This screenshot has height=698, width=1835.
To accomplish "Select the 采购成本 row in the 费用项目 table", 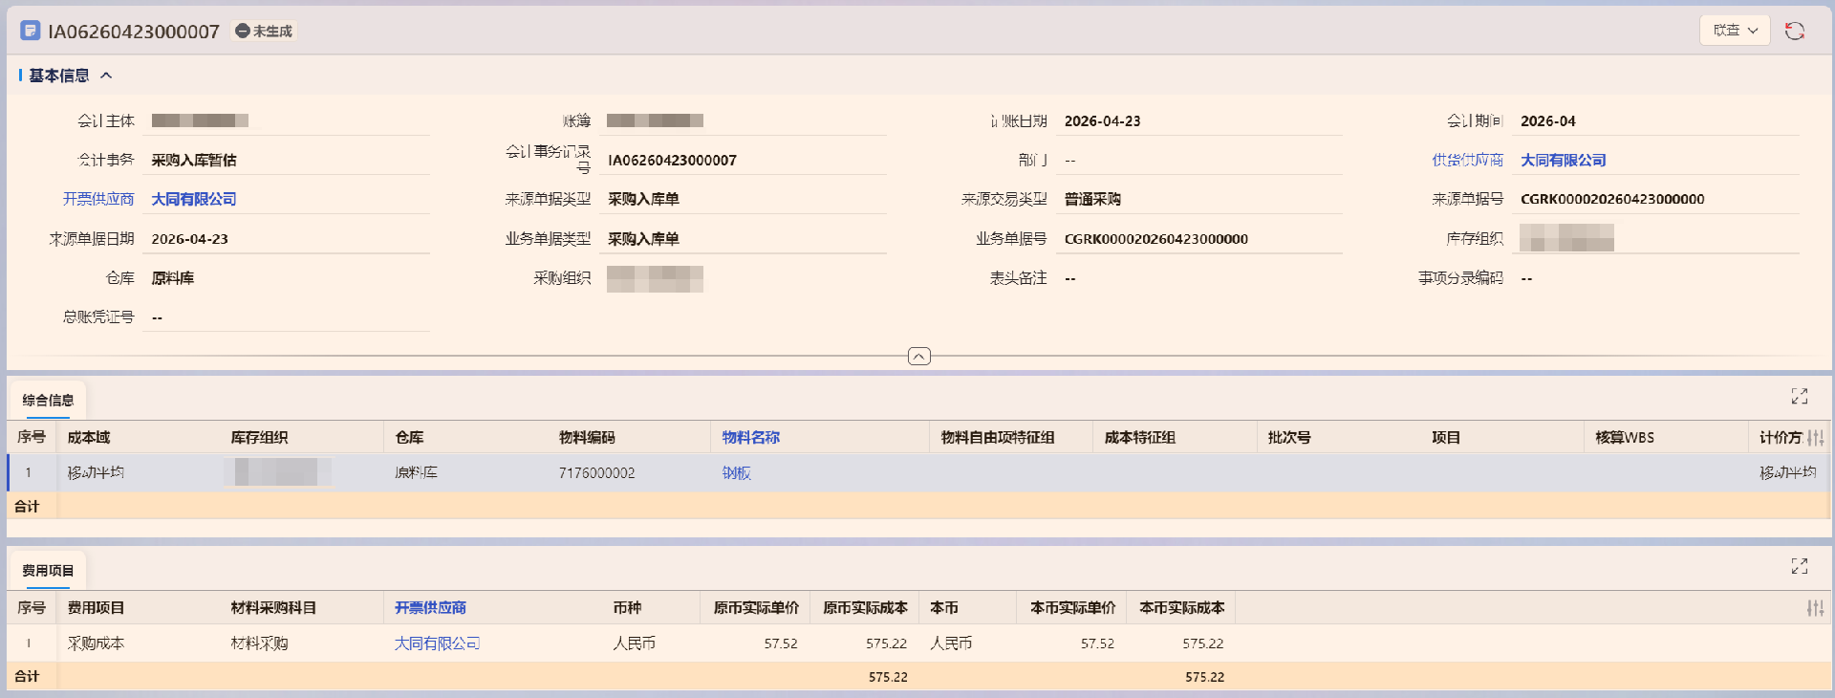I will coord(96,643).
